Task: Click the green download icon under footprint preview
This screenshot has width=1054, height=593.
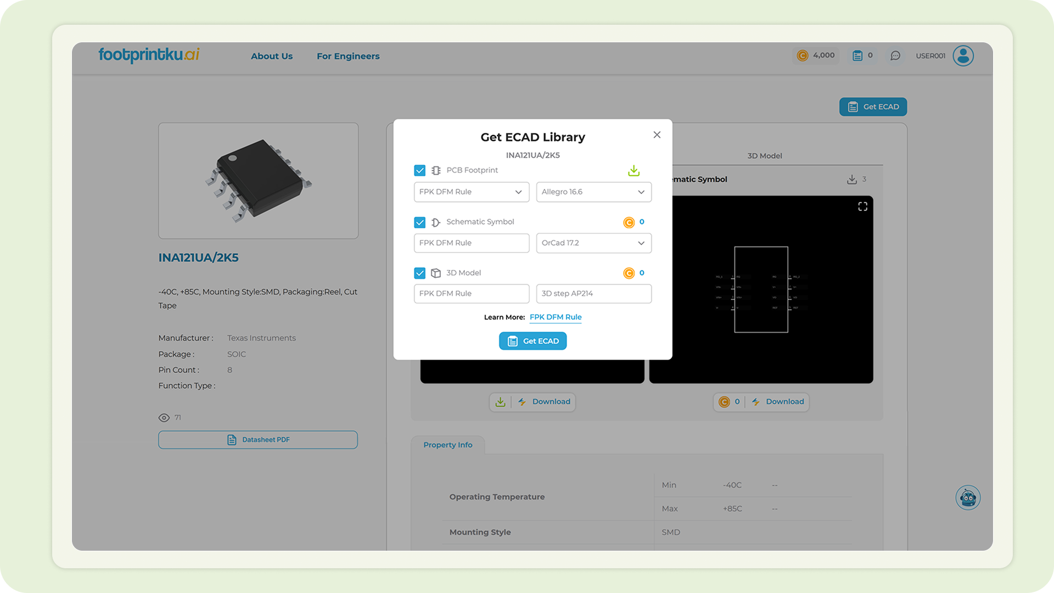Action: click(x=500, y=402)
